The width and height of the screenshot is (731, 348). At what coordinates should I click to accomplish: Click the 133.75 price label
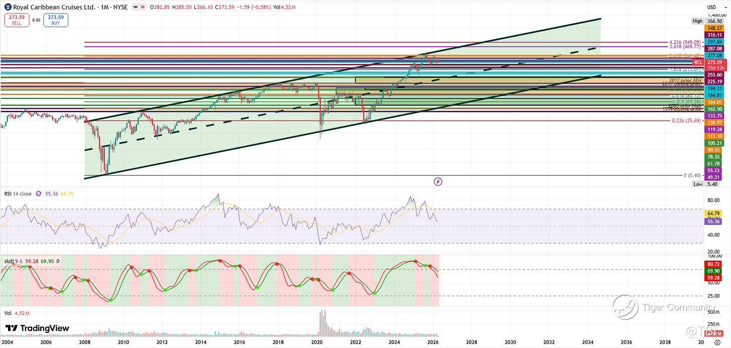tap(714, 115)
